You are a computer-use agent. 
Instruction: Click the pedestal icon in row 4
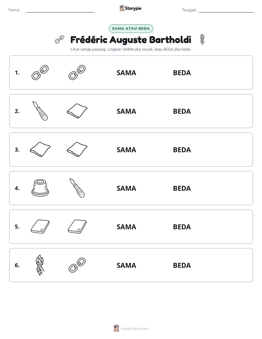[40, 188]
